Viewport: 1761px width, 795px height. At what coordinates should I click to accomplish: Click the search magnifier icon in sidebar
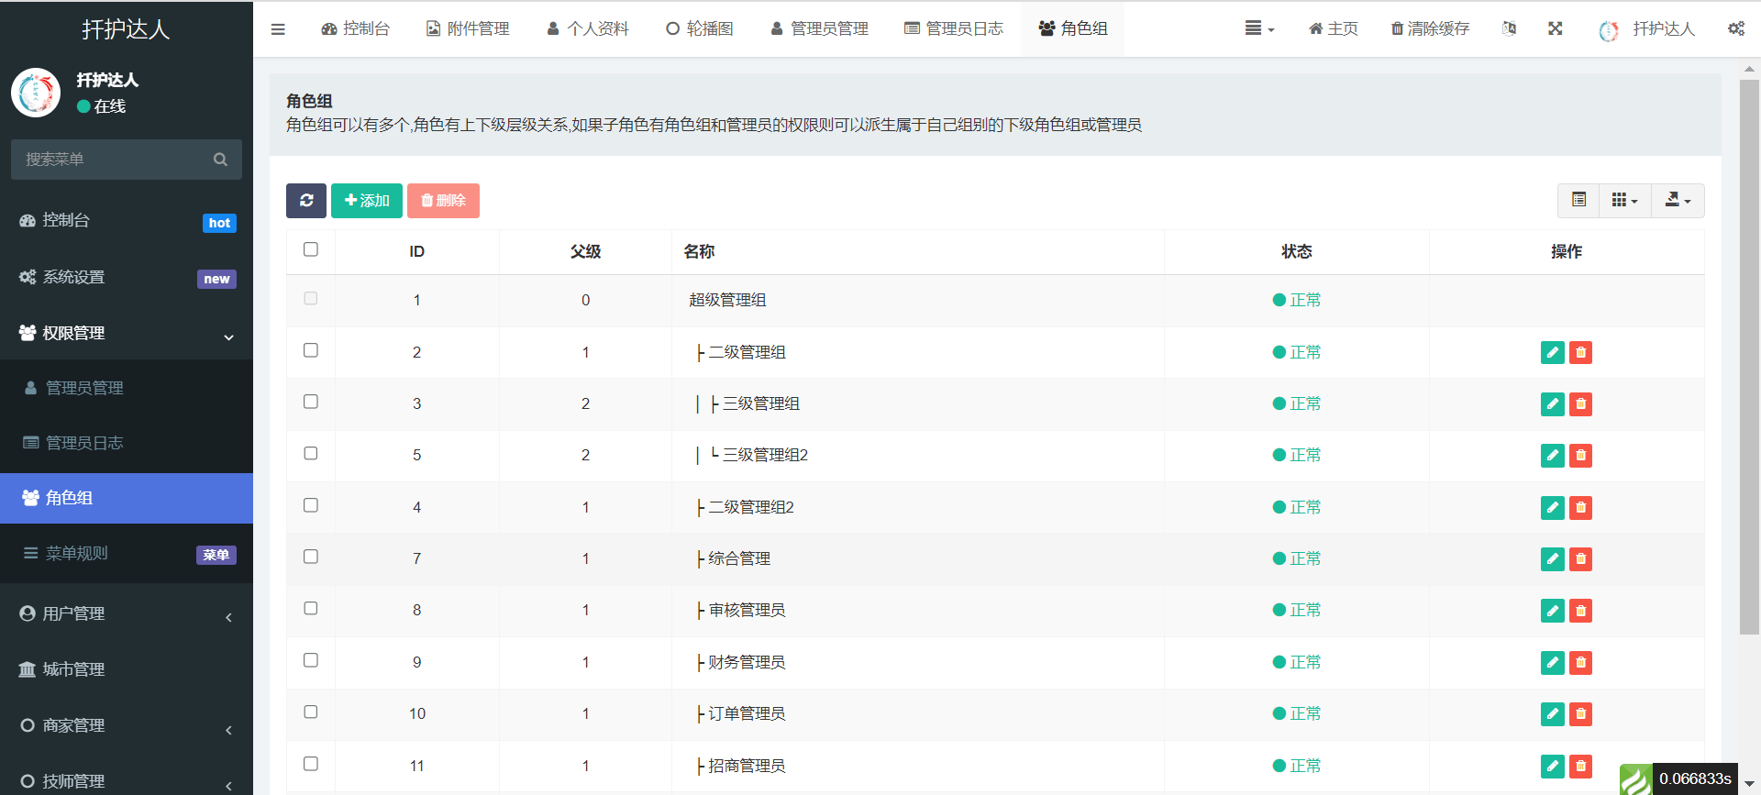tap(220, 160)
